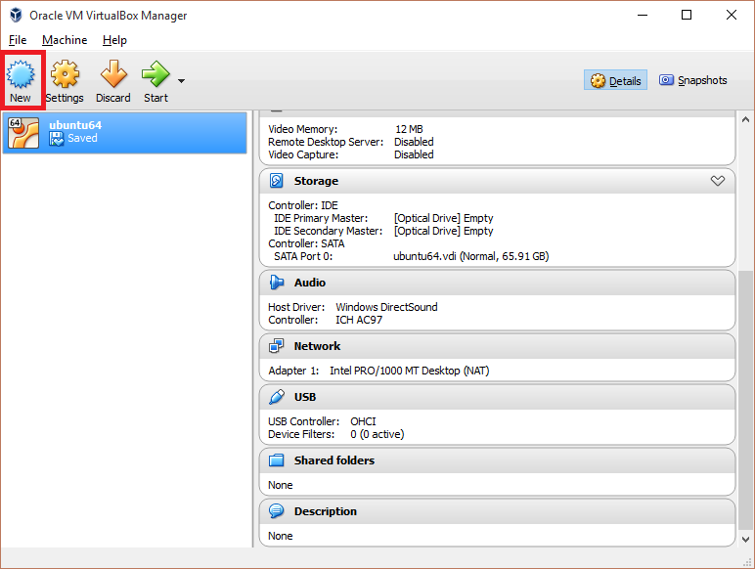The image size is (755, 569).
Task: Click the ICH AC97 controller value
Action: point(359,320)
